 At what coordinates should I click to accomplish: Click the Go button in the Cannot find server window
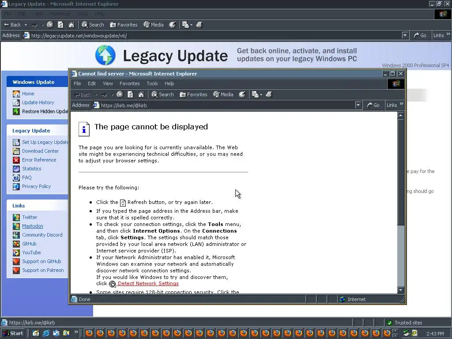[373, 105]
